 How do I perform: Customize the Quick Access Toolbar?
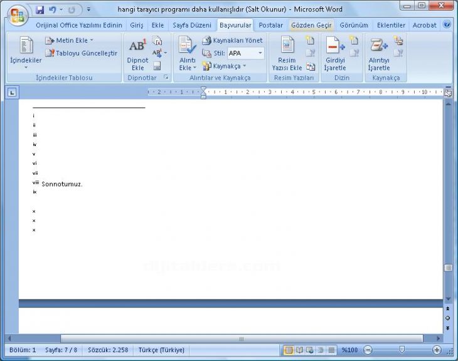(x=88, y=10)
